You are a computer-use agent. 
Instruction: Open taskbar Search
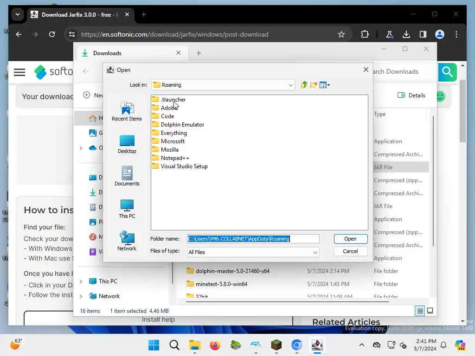[174, 345]
